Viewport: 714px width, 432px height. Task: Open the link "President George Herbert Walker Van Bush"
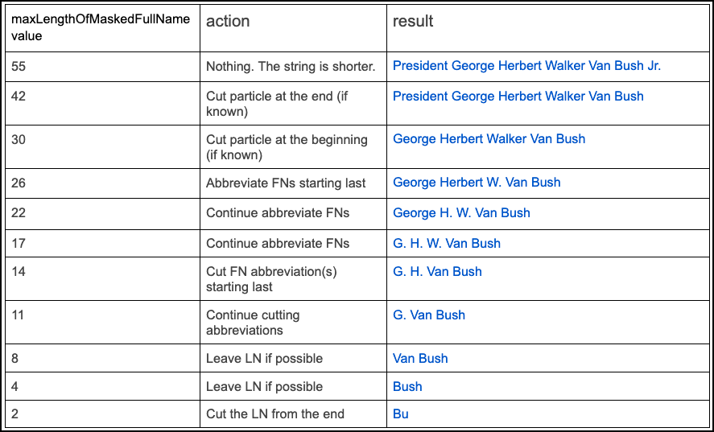pyautogui.click(x=518, y=97)
